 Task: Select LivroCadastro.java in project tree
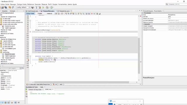10,49
